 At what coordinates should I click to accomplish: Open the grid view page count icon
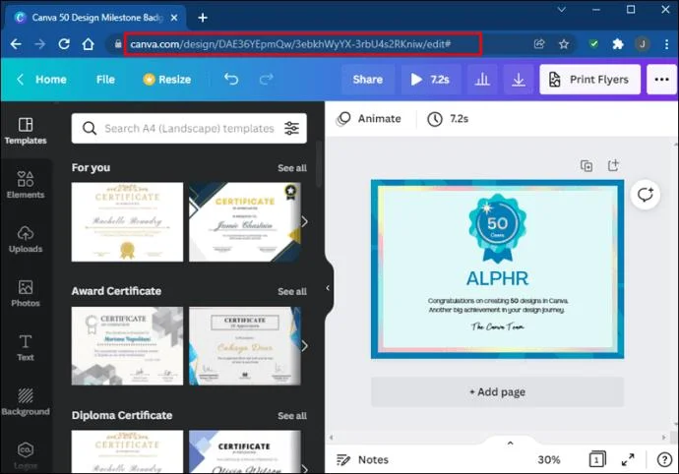point(597,459)
